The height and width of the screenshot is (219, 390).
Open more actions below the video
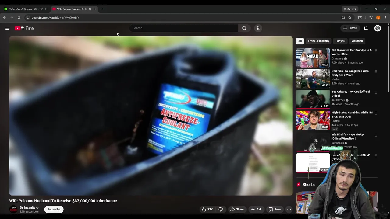[x=289, y=209]
